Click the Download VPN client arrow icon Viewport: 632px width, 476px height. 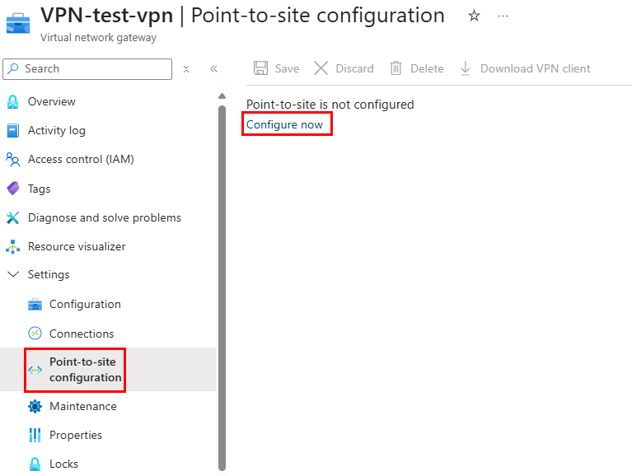coord(465,68)
